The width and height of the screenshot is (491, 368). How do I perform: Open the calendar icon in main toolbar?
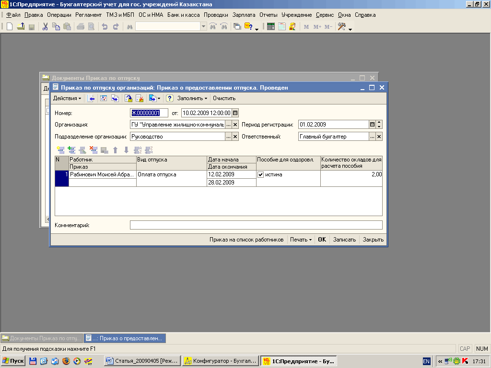282,27
